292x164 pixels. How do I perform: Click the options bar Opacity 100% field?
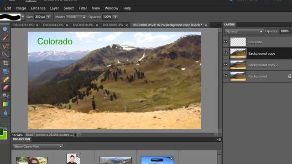pyautogui.click(x=107, y=17)
